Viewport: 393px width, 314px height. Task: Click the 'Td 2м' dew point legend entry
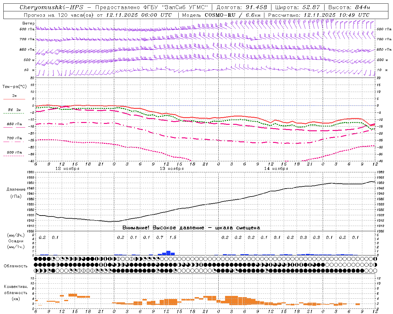tap(14, 110)
